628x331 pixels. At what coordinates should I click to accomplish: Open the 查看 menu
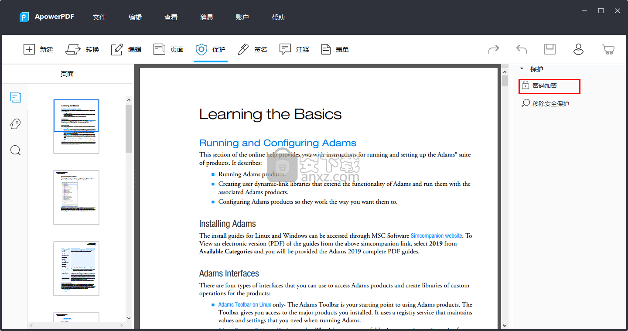click(171, 17)
